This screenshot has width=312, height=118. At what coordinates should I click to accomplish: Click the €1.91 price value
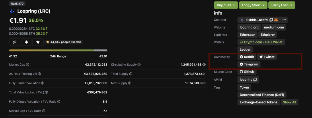pyautogui.click(x=18, y=20)
